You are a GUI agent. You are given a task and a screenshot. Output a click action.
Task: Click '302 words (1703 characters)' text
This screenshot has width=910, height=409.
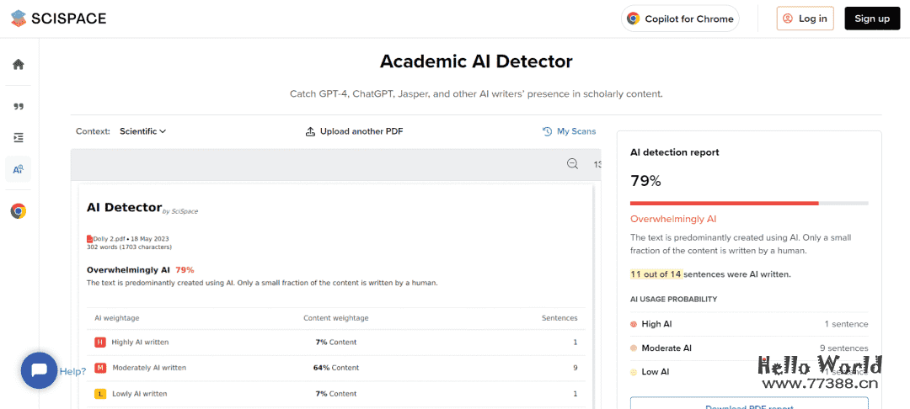[129, 247]
